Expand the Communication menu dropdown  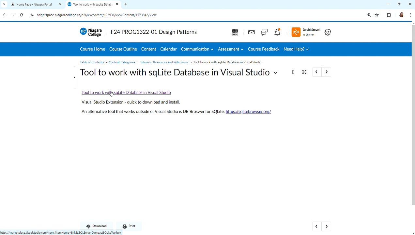coord(197,49)
